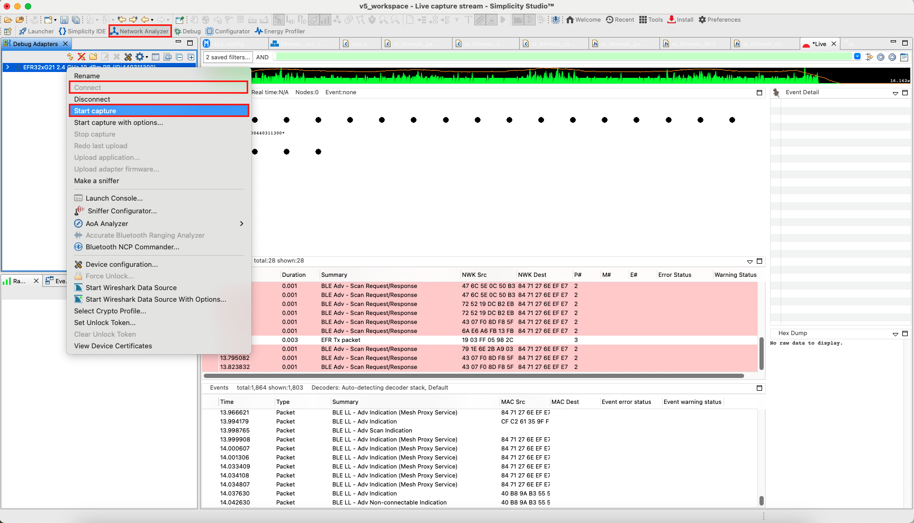Viewport: 914px width, 523px height.
Task: Expand the AoA Analyzer submenu
Action: pyautogui.click(x=241, y=223)
